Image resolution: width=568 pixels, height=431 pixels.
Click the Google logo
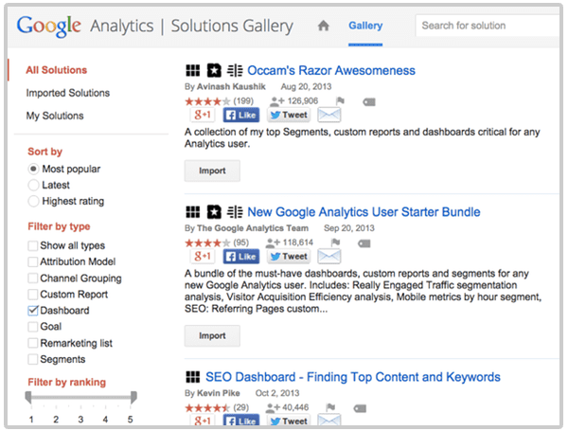(48, 27)
